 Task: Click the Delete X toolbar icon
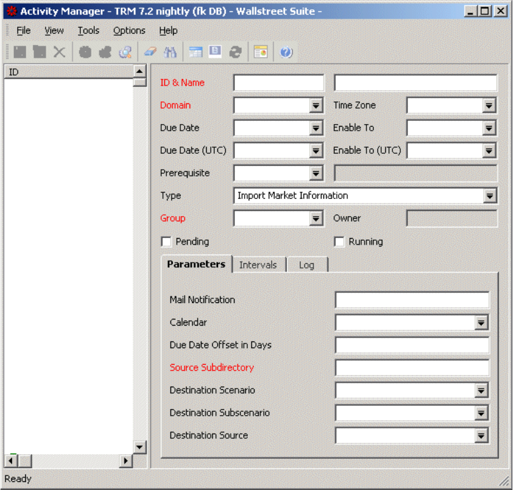59,52
